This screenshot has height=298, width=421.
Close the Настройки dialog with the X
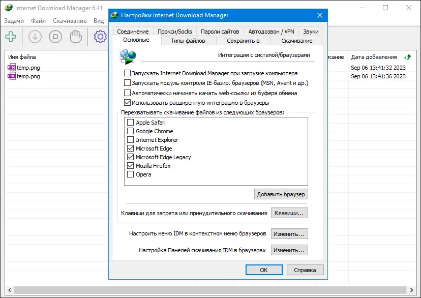click(x=319, y=15)
